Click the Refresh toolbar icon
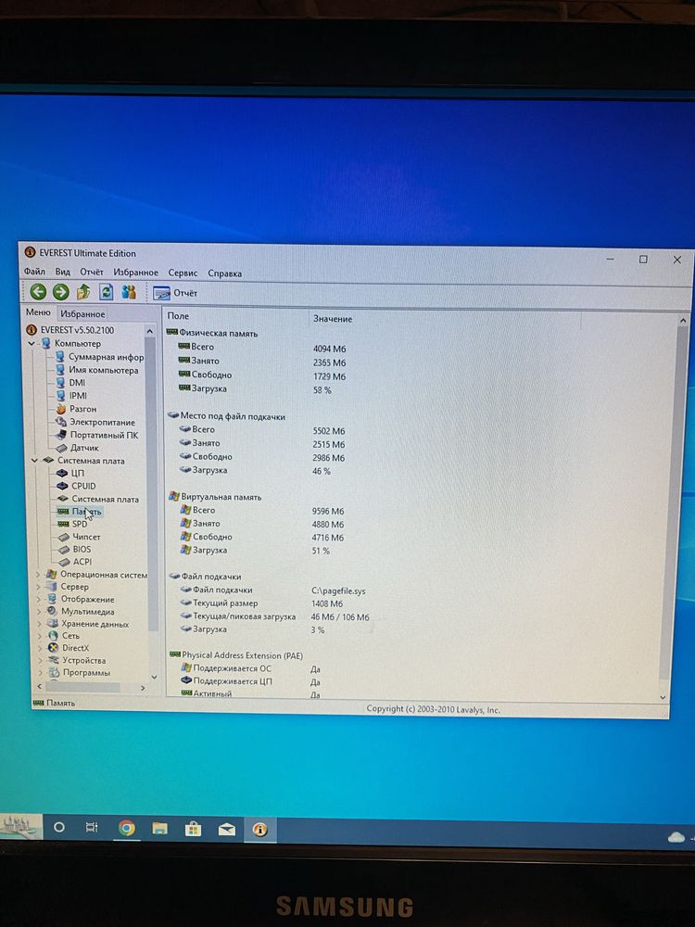695x927 pixels. 107,291
